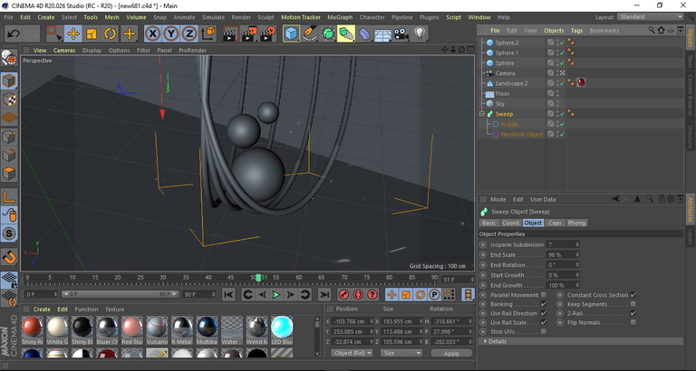The height and width of the screenshot is (371, 696).
Task: Play animation forwards
Action: [x=276, y=294]
